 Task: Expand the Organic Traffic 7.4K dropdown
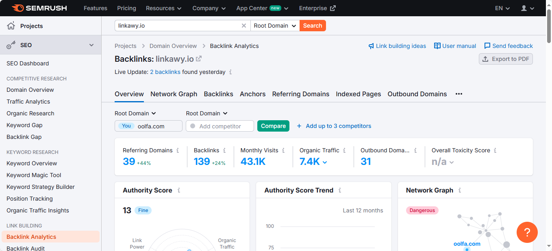point(325,162)
